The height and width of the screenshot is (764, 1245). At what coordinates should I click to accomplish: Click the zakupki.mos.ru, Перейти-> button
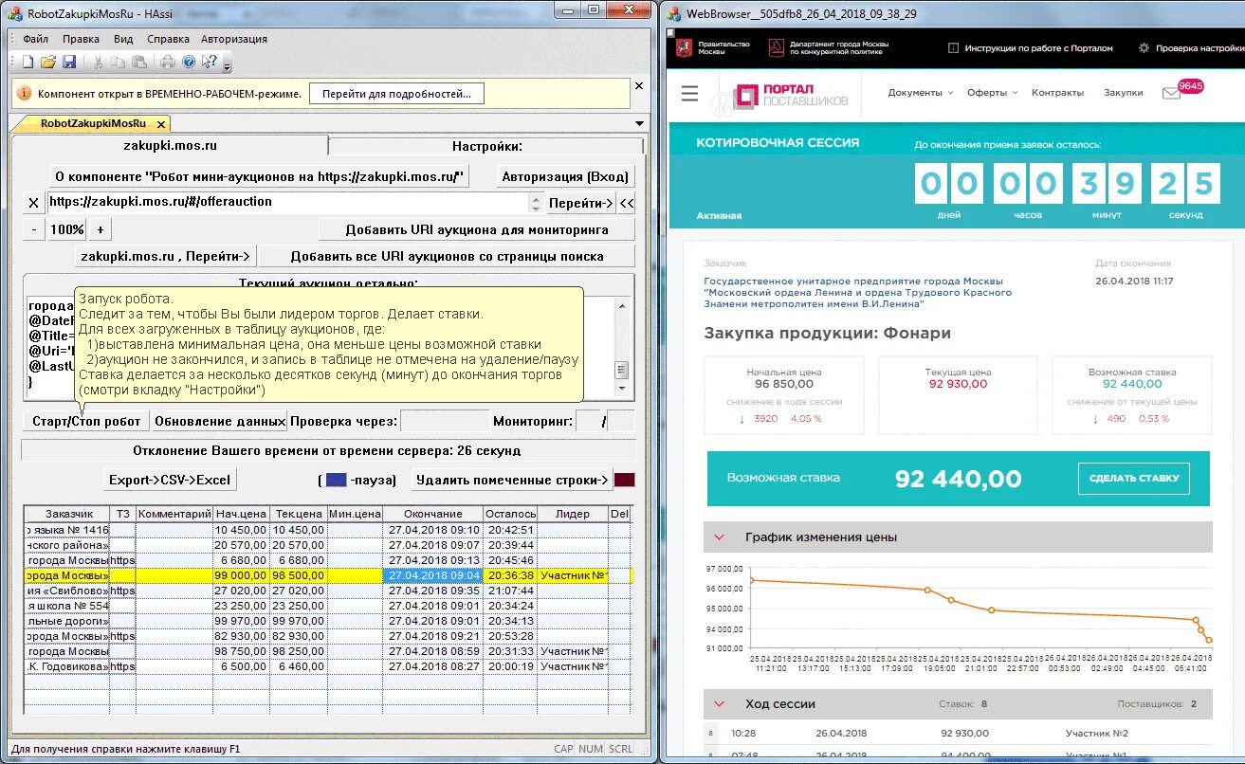coord(166,256)
